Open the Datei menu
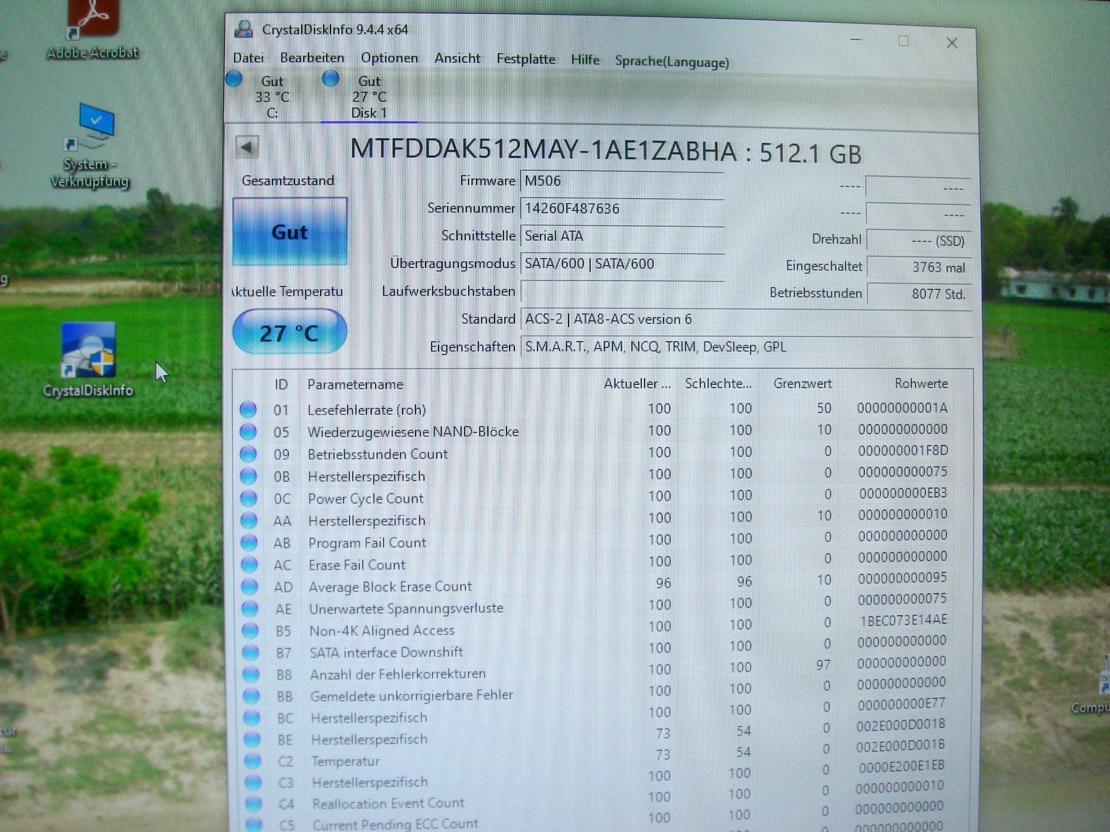 (249, 58)
